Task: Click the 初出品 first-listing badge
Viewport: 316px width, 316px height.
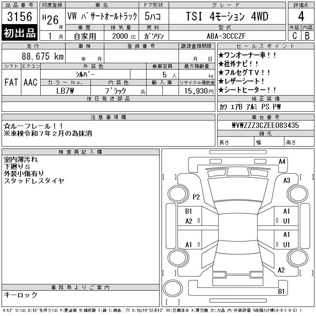Action: (x=20, y=34)
